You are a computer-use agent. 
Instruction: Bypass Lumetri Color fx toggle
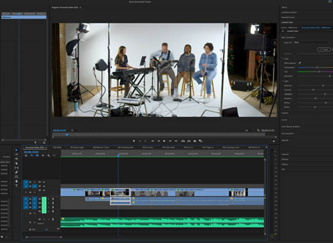click(283, 31)
